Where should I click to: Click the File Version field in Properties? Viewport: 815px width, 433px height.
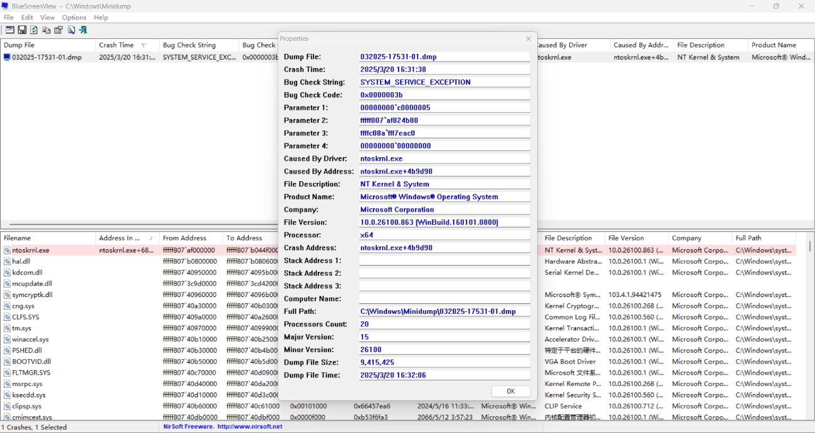(x=444, y=222)
